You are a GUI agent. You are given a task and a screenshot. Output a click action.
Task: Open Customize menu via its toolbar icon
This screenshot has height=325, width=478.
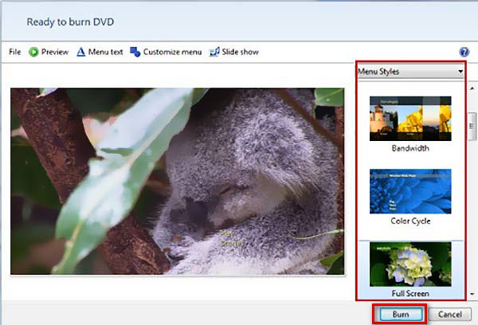point(135,52)
